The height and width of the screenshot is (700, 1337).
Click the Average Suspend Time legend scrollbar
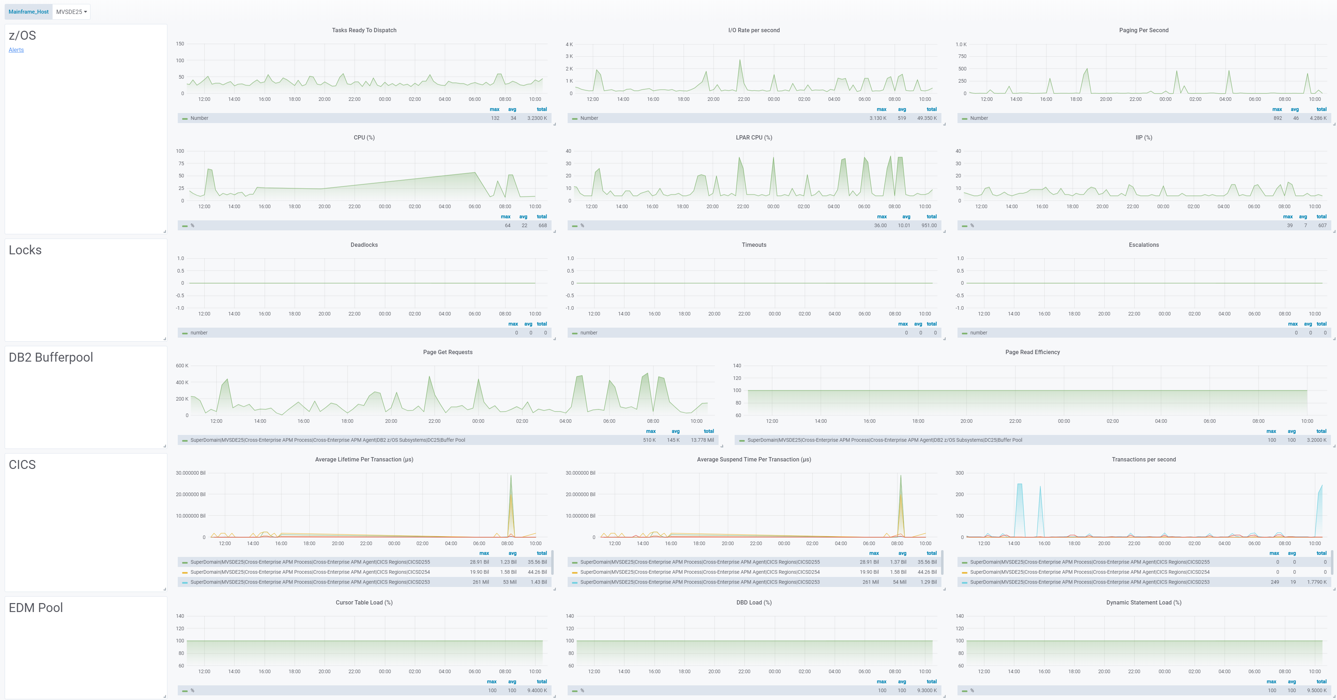[942, 563]
